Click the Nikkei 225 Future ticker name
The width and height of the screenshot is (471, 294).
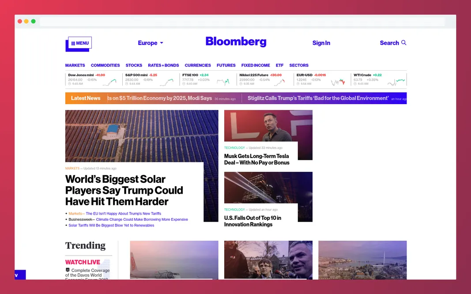click(x=254, y=75)
